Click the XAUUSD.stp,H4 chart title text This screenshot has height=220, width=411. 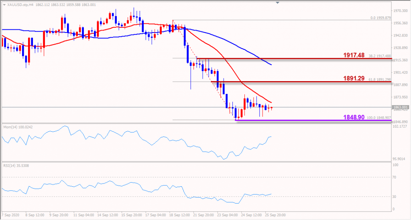click(x=20, y=5)
